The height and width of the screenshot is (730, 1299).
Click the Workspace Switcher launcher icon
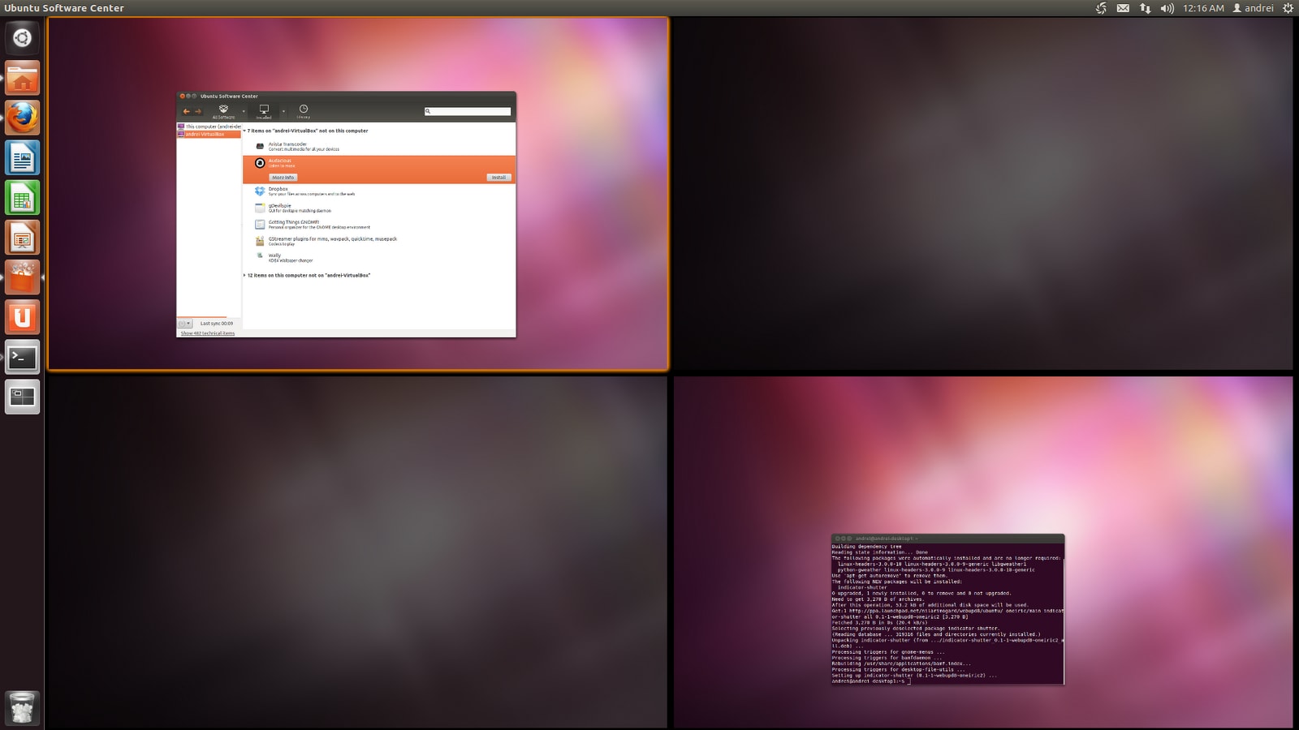[x=22, y=397]
